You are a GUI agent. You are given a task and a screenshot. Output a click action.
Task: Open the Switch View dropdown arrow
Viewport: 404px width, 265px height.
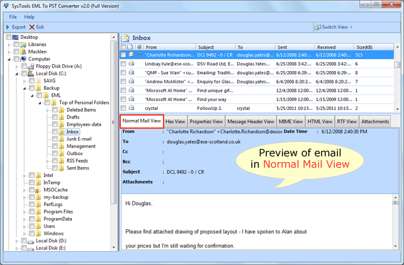click(351, 27)
